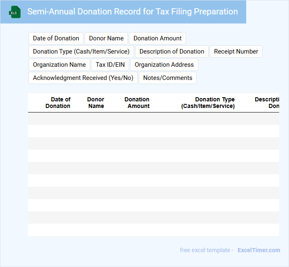Choose the Donation Type (Cash/Item/Service) tag
Screen dimensions: 289x267
81,52
